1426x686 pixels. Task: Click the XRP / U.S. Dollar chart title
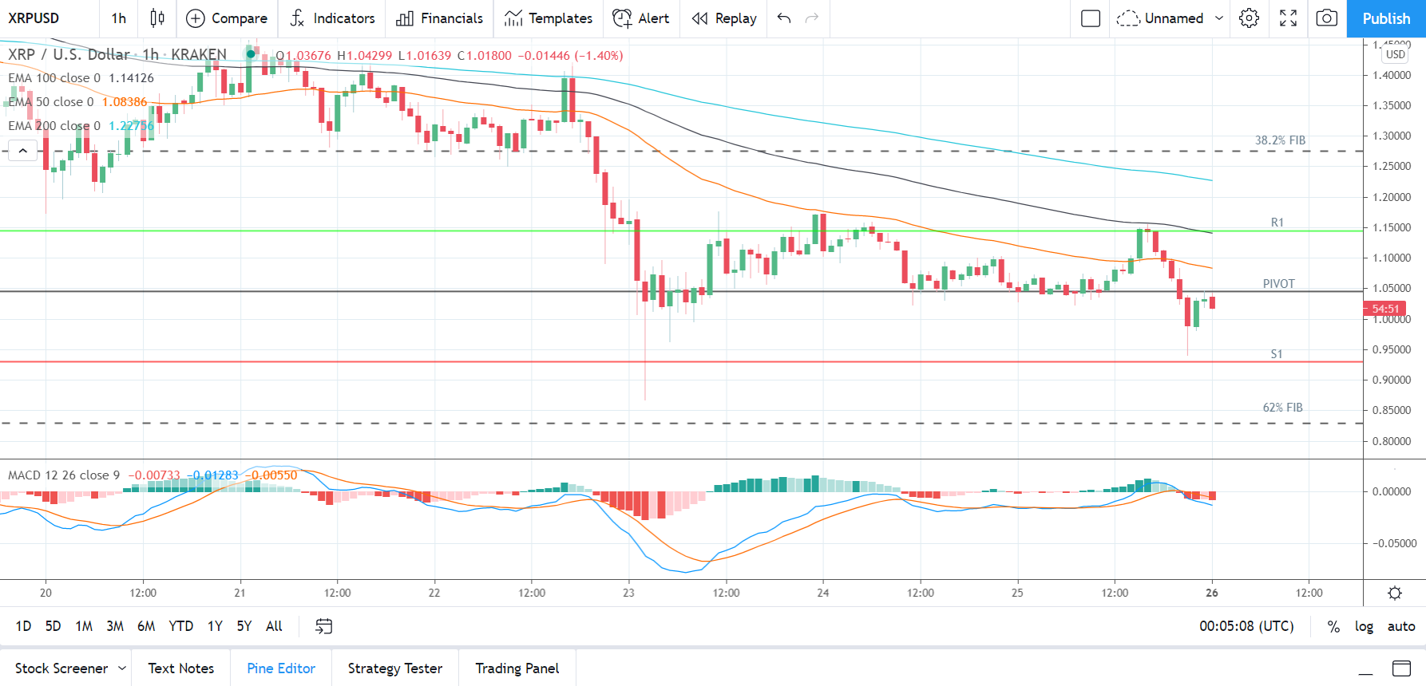point(117,54)
